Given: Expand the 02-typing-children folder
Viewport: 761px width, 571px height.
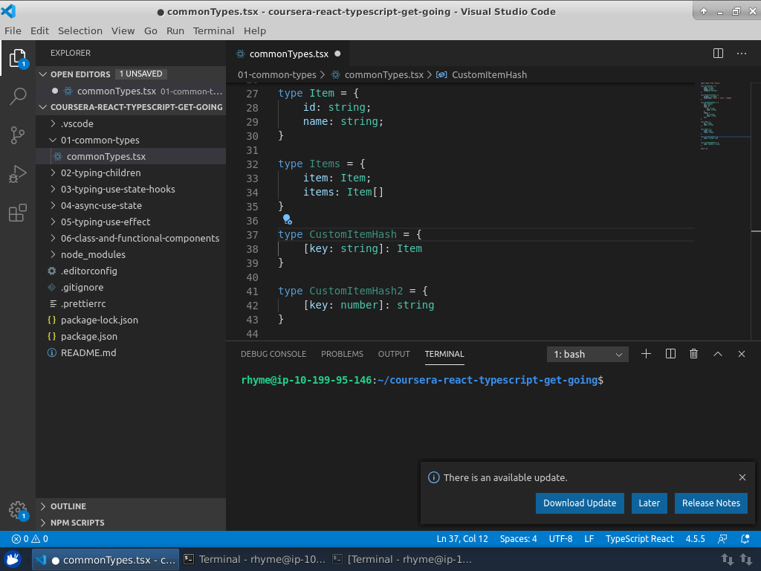Looking at the screenshot, I should click(x=100, y=172).
